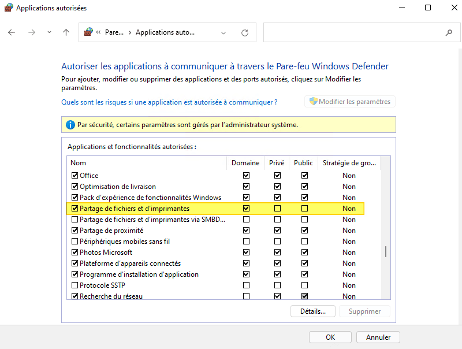Click the hidden breadcrumb chevrons in address bar
The height and width of the screenshot is (349, 462).
click(99, 33)
